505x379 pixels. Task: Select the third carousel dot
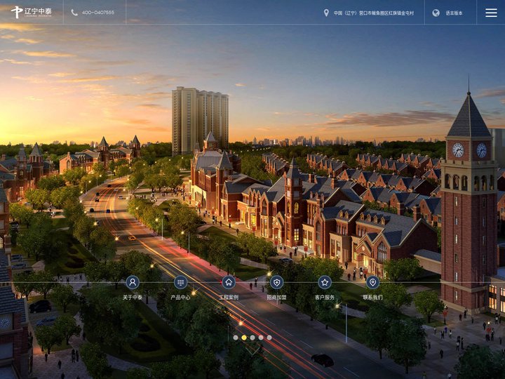252,338
